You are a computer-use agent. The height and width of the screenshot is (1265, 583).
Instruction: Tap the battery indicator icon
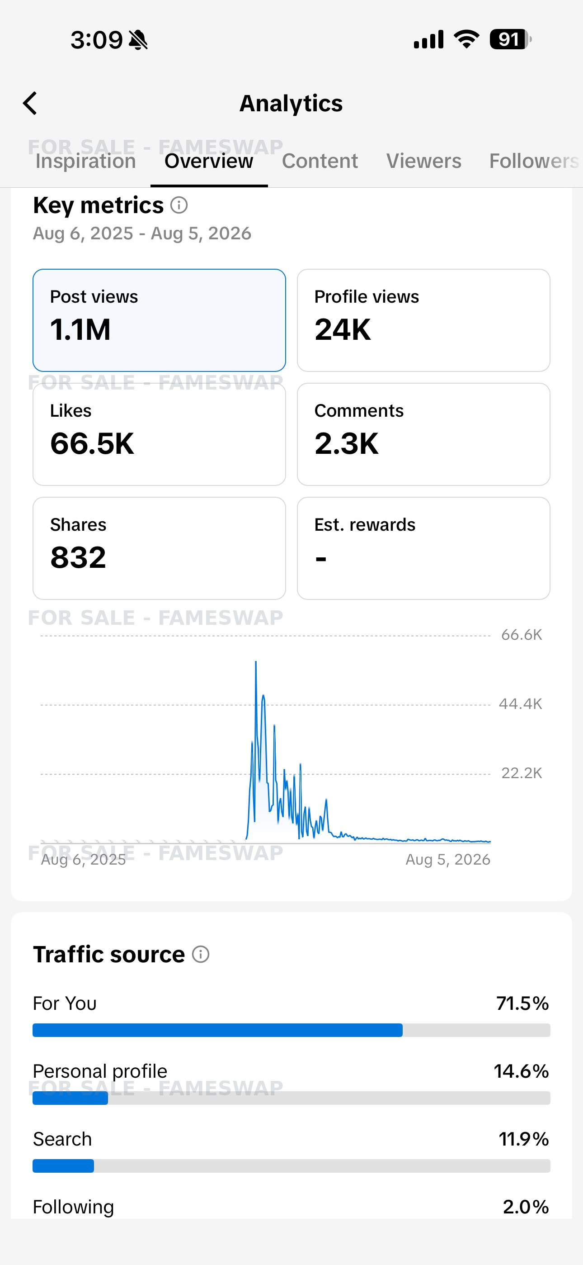[511, 39]
